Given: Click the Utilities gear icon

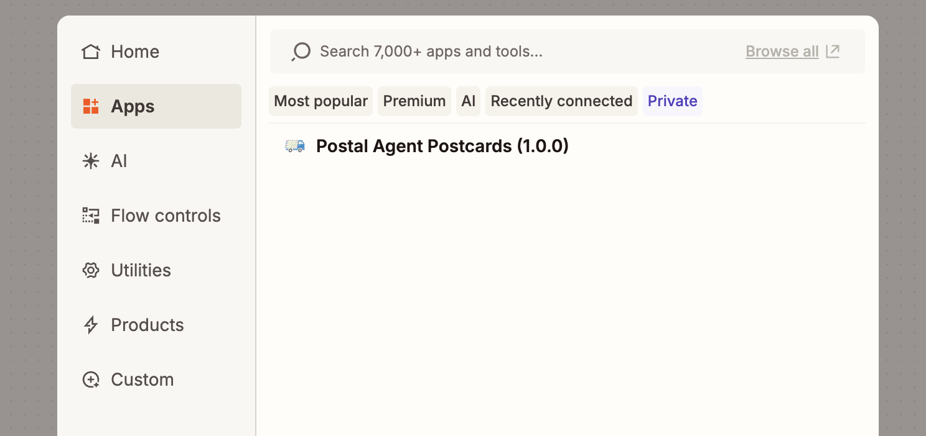Looking at the screenshot, I should pos(91,270).
